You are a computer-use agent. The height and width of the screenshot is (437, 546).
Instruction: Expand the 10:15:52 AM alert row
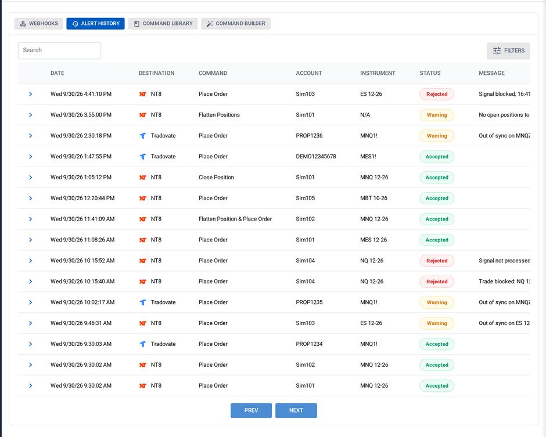tap(31, 261)
